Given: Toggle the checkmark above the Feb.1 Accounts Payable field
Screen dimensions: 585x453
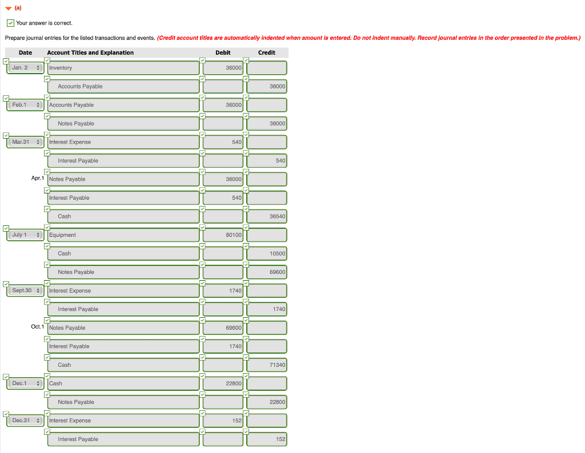Looking at the screenshot, I should point(47,97).
